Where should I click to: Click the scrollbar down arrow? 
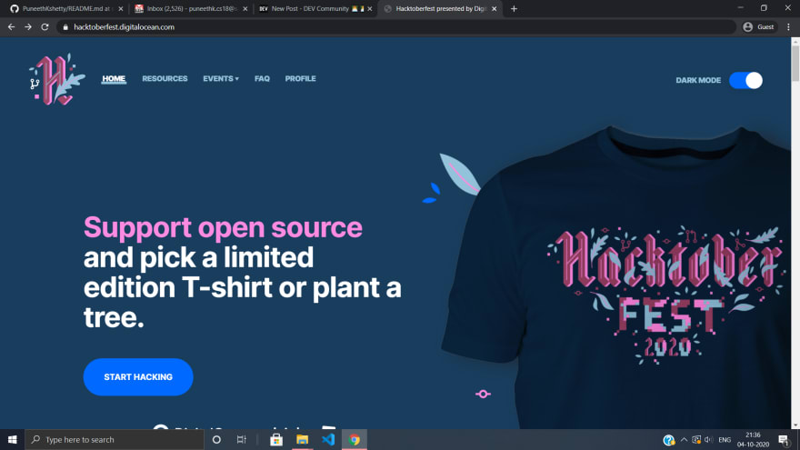click(x=795, y=425)
